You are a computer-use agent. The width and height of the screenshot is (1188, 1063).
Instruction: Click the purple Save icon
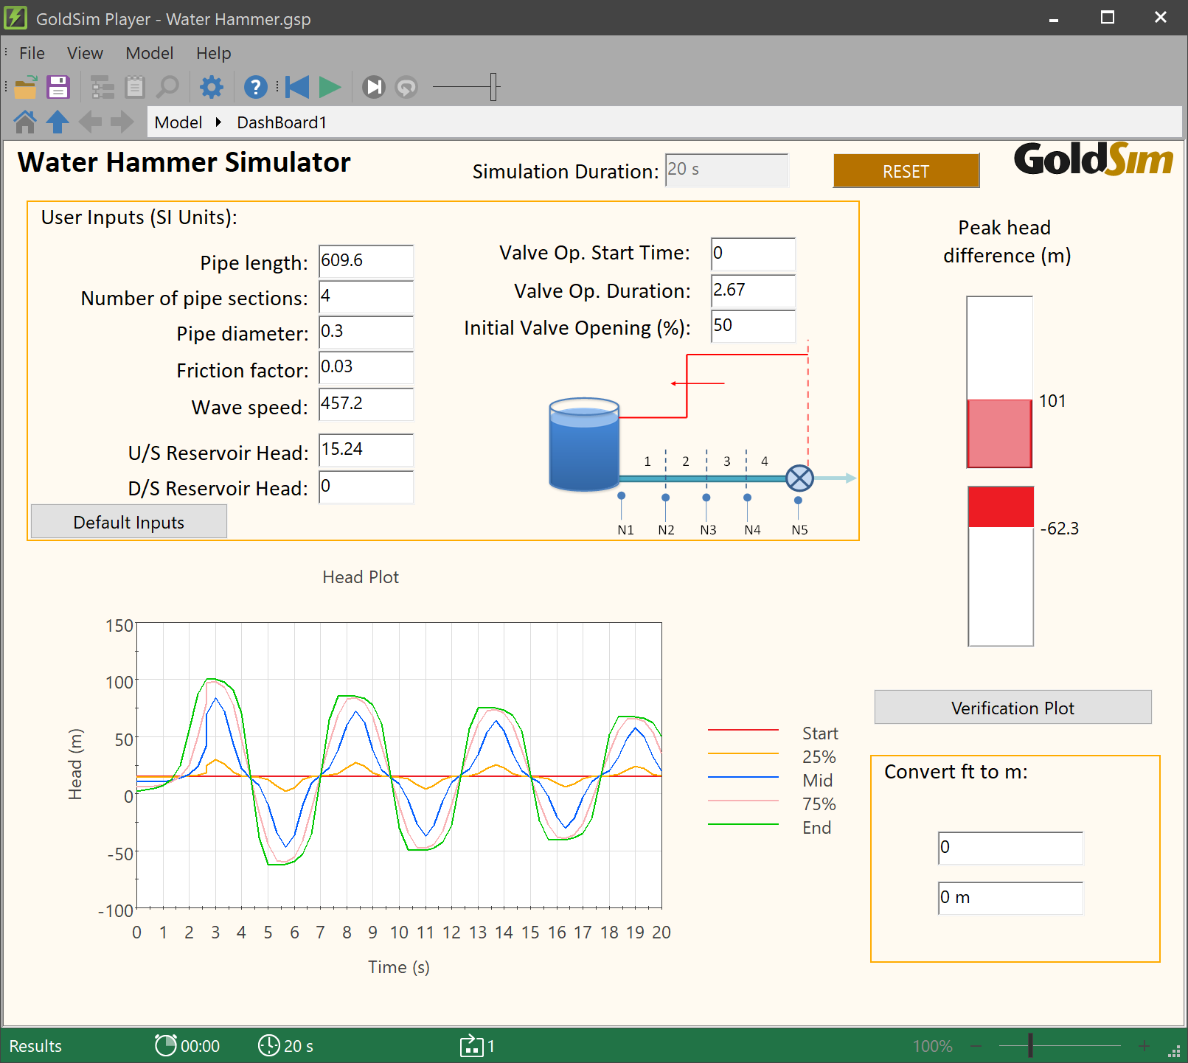coord(58,87)
